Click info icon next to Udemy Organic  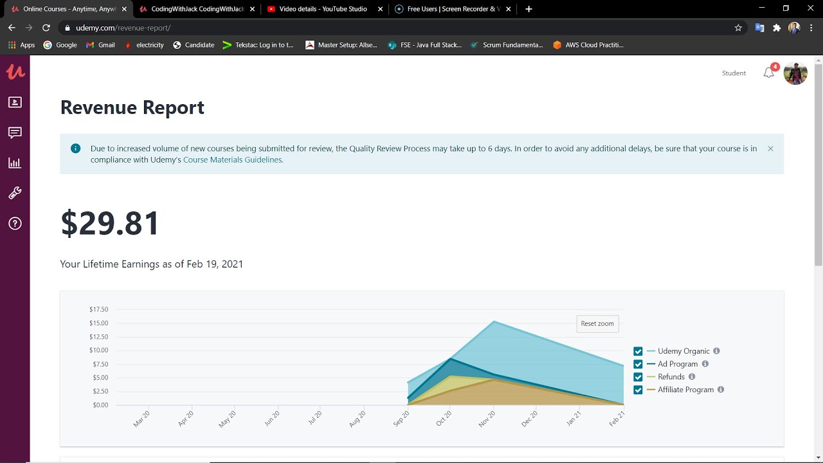[716, 351]
